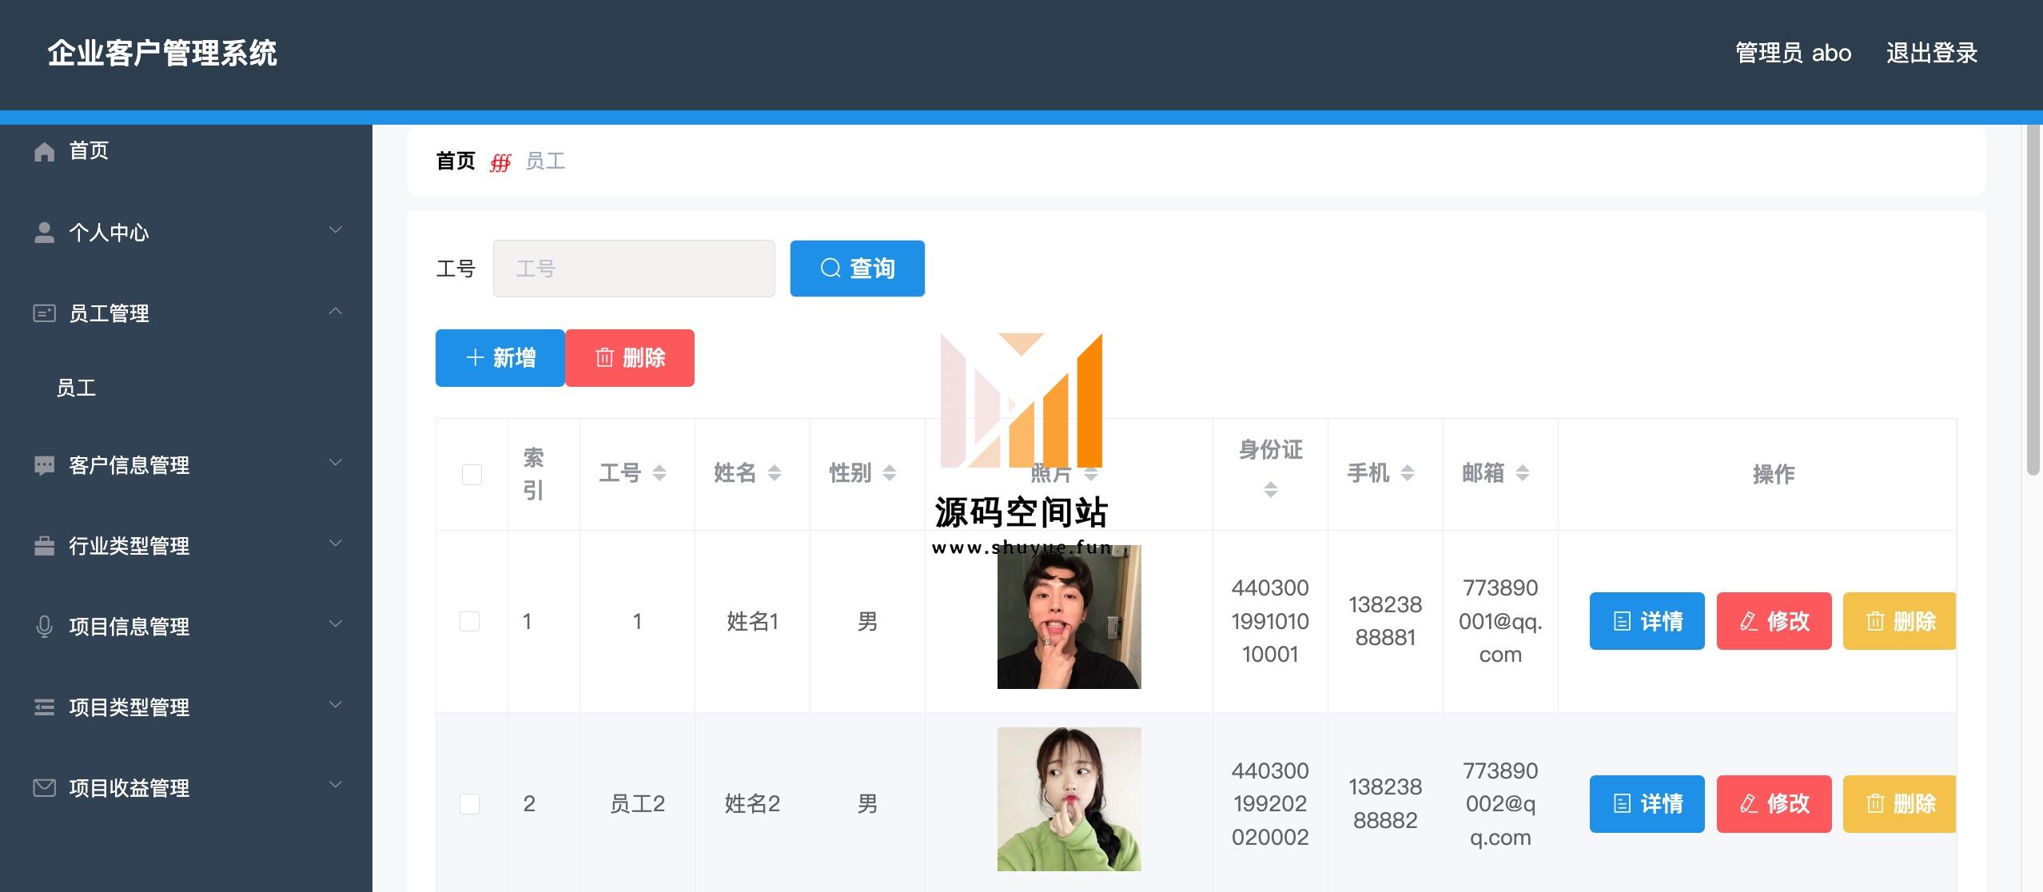Check the checkbox for row 姓名2
This screenshot has width=2043, height=892.
click(x=470, y=803)
